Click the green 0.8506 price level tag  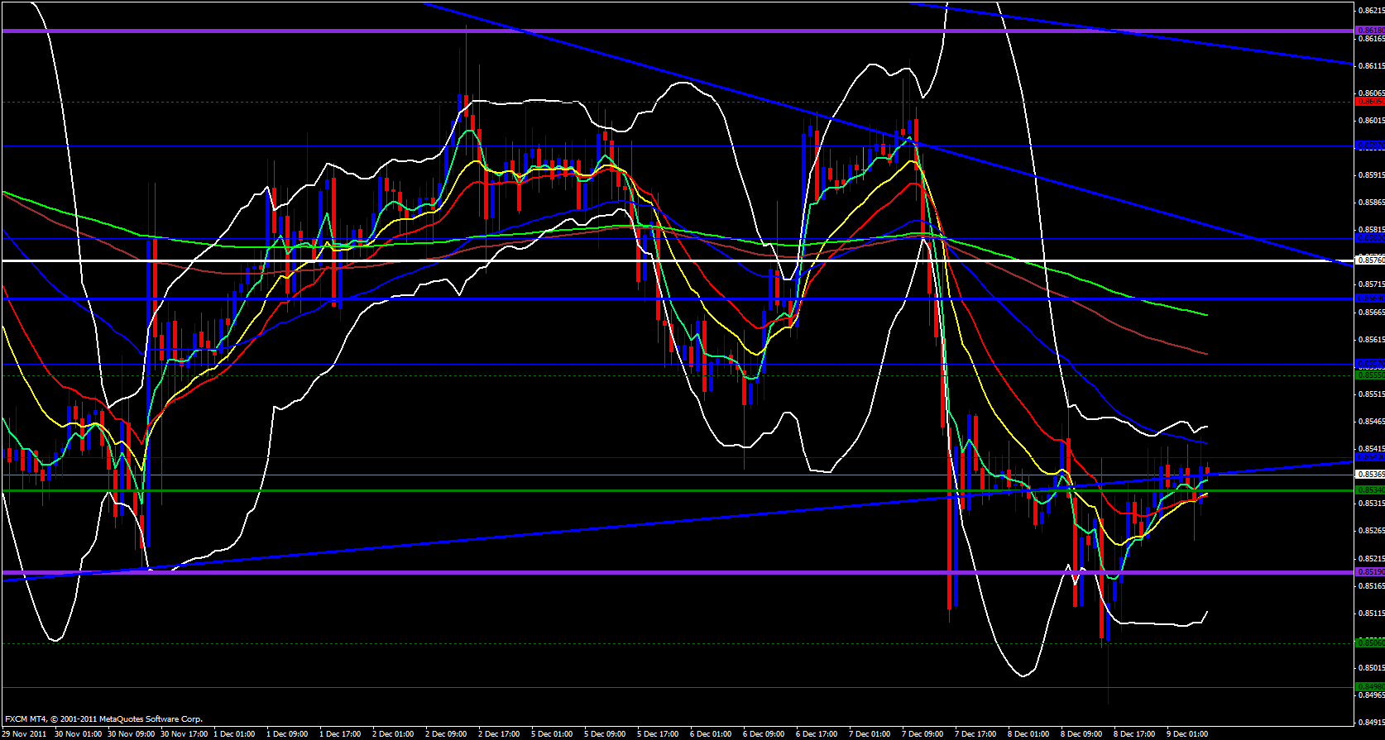[x=1369, y=642]
